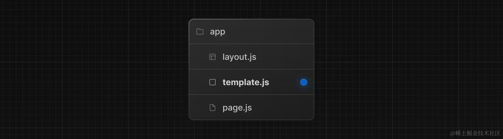Click indent area left of page.js icon
The width and height of the screenshot is (503, 139).
click(199, 107)
